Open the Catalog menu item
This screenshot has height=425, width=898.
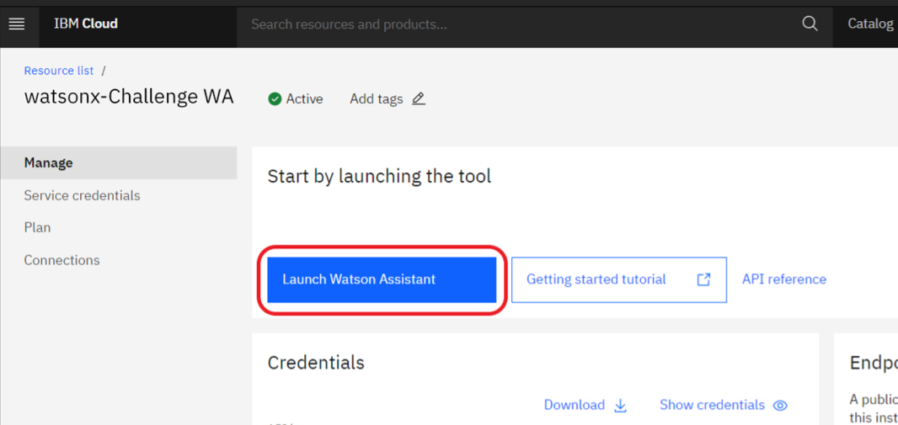point(870,24)
